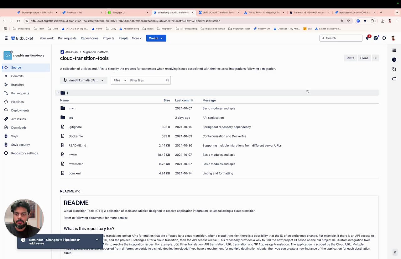Open Repository settings in the sidebar
The width and height of the screenshot is (401, 259).
(26, 153)
